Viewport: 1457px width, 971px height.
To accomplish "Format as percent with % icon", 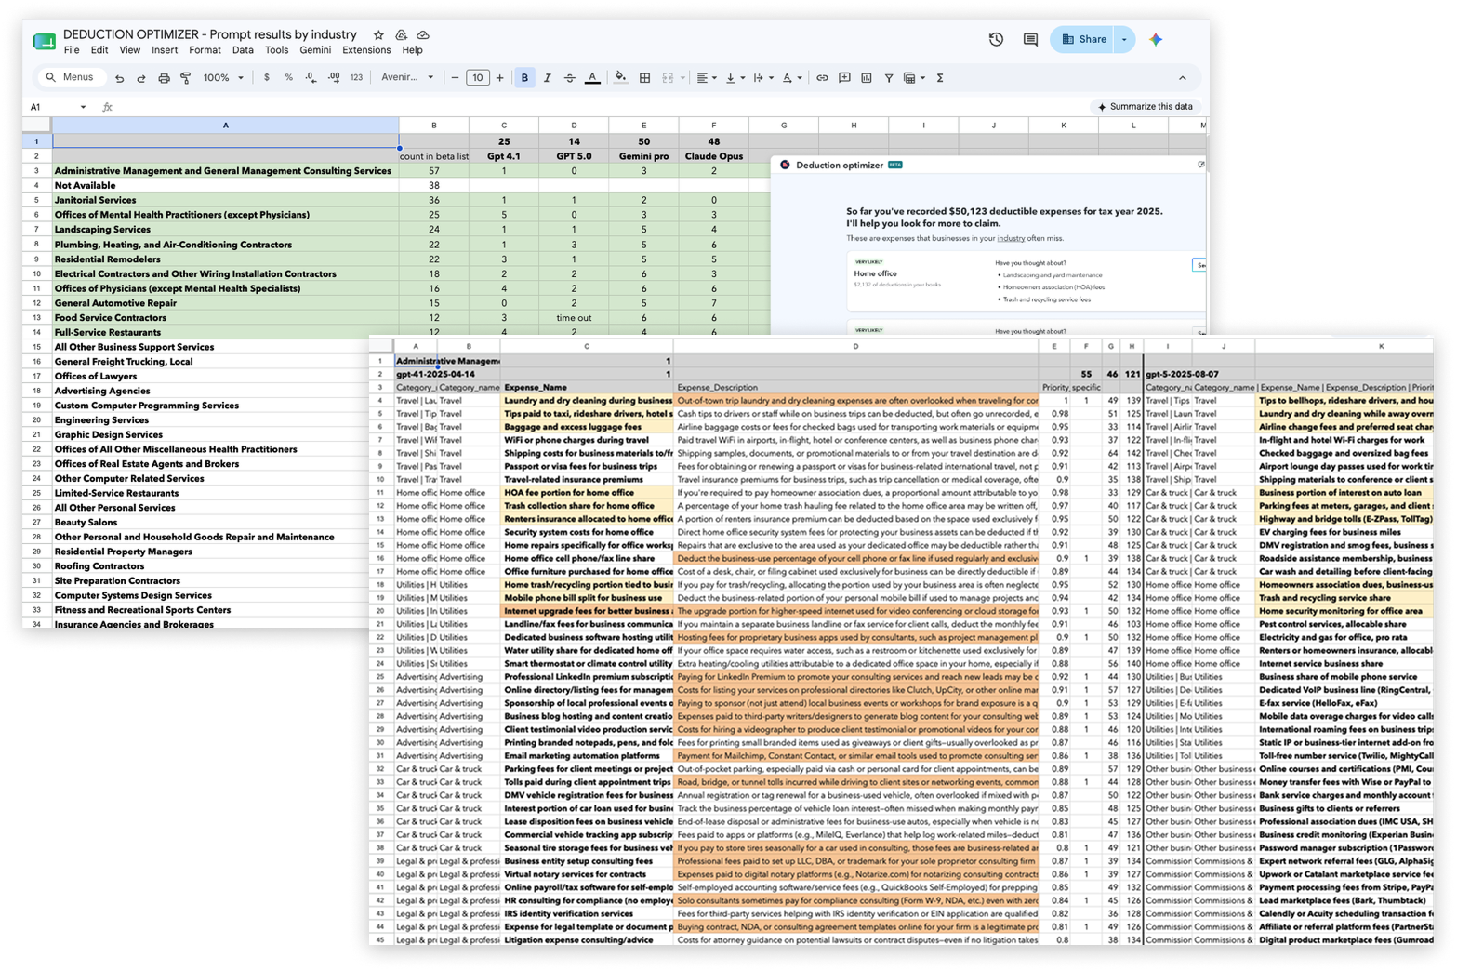I will pyautogui.click(x=289, y=78).
